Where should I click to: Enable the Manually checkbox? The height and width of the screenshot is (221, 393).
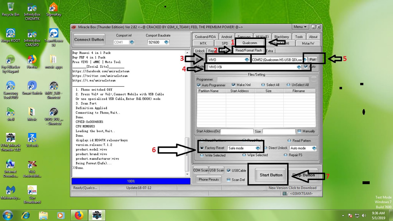click(x=299, y=131)
